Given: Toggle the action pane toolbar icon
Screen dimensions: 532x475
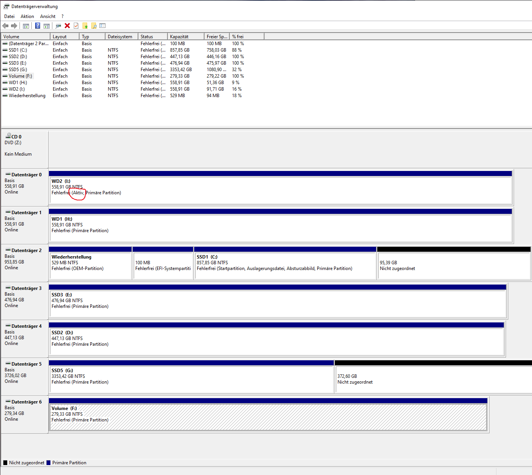Looking at the screenshot, I should coord(47,26).
